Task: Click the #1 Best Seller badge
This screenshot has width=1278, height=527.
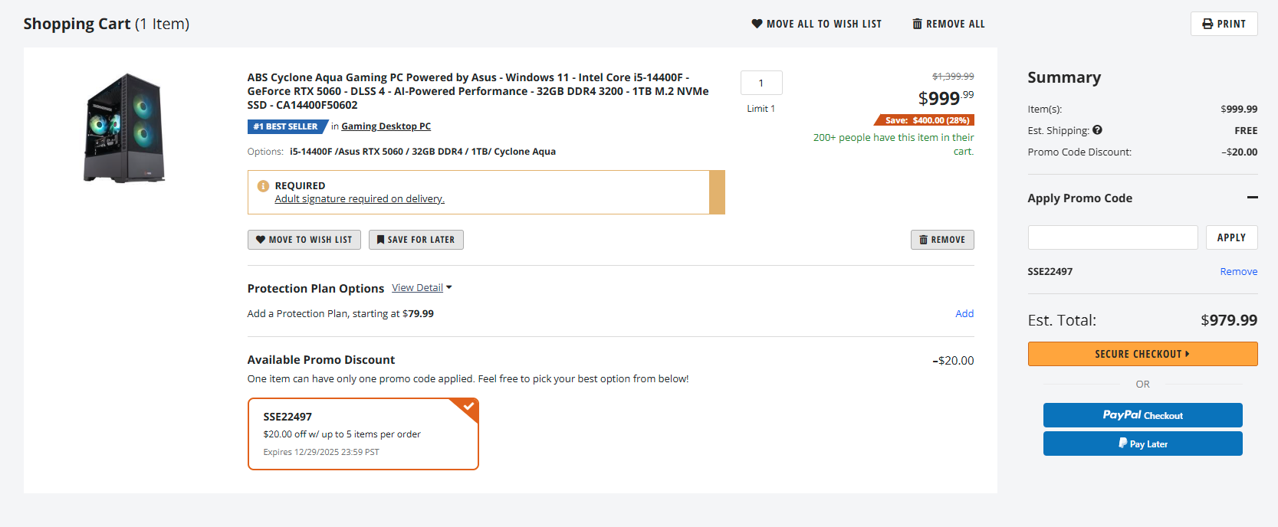Action: (287, 126)
